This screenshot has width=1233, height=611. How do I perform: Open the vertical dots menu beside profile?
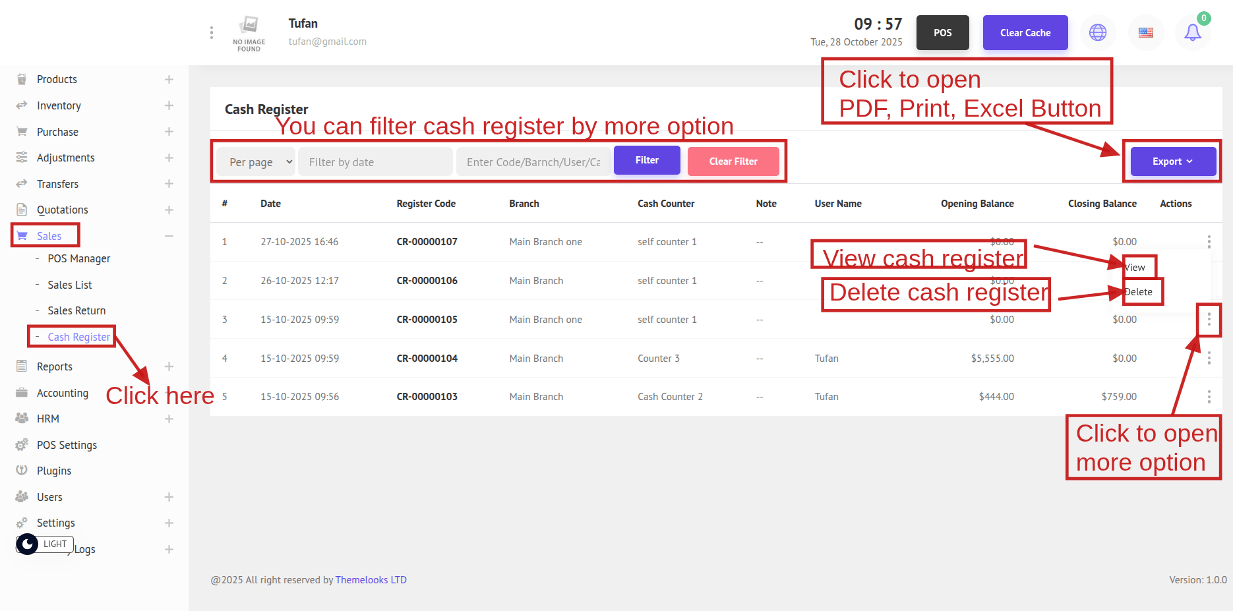coord(211,32)
